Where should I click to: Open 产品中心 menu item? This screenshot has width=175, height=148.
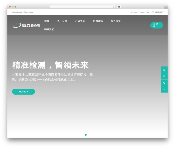(80, 21)
